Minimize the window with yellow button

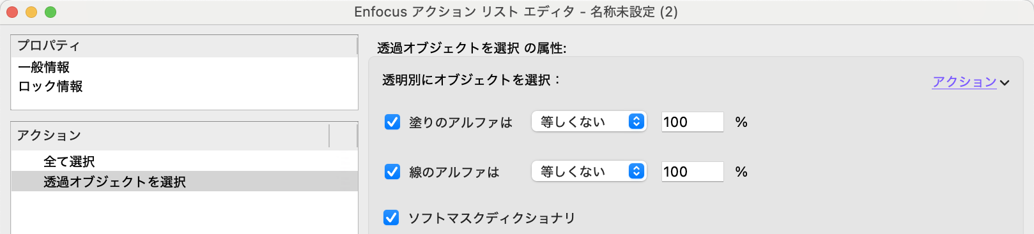click(31, 12)
